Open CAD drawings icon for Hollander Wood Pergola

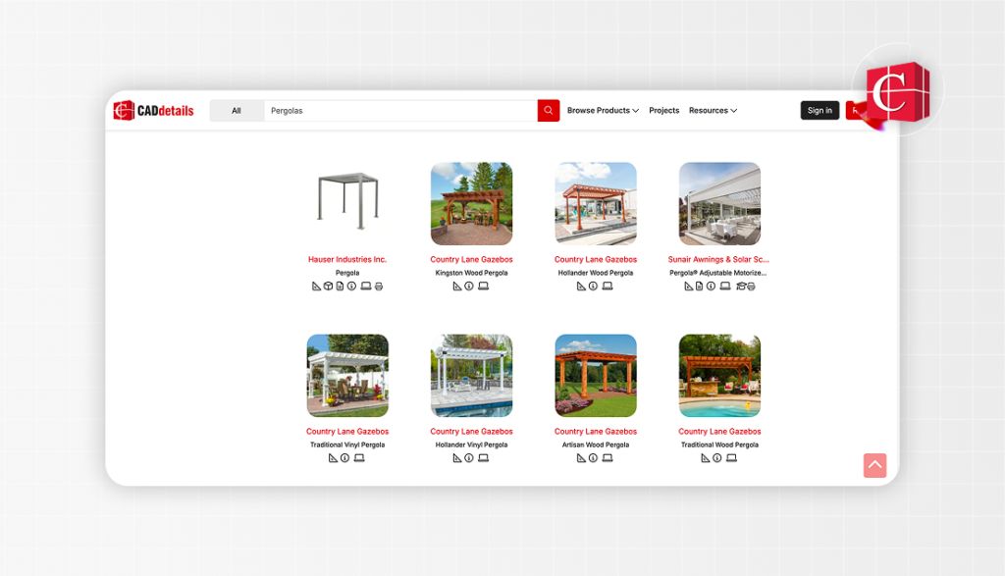click(x=581, y=287)
